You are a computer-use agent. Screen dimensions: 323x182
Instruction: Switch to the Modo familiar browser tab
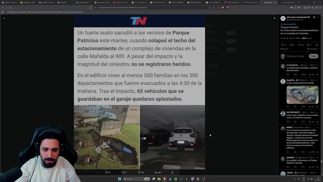pos(83,3)
